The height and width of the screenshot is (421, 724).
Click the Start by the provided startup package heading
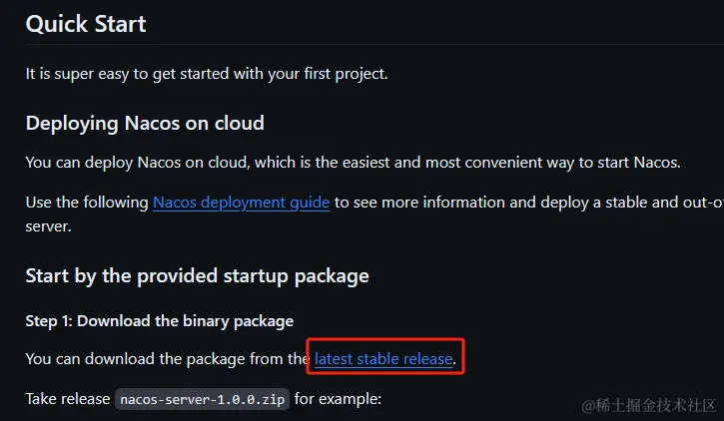pyautogui.click(x=197, y=275)
